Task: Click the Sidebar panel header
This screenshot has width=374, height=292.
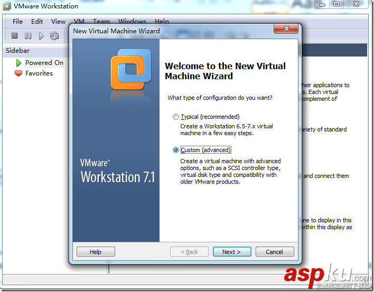Action: pos(36,51)
